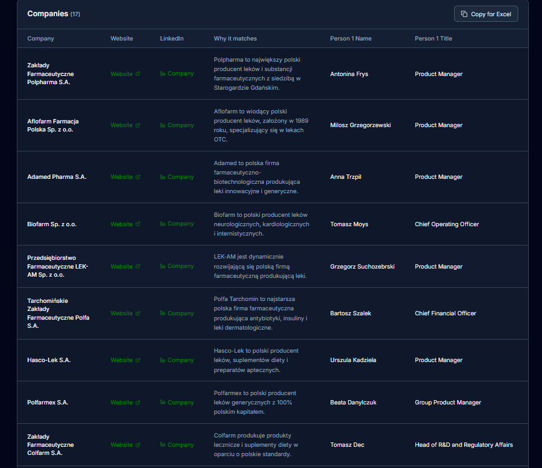The height and width of the screenshot is (468, 542).
Task: Select company name Zakłady Farmaceutyczne Colfarm S.A.
Action: [51, 445]
